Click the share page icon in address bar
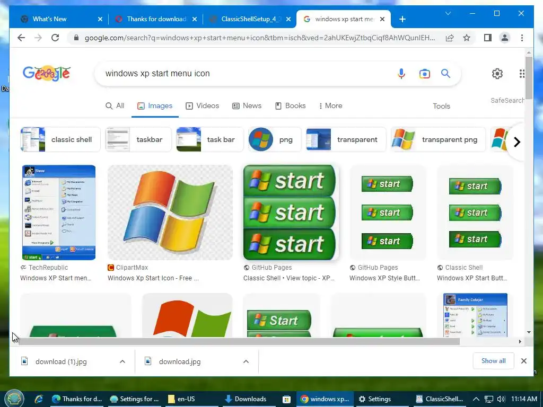Image resolution: width=543 pixels, height=407 pixels. pos(450,38)
